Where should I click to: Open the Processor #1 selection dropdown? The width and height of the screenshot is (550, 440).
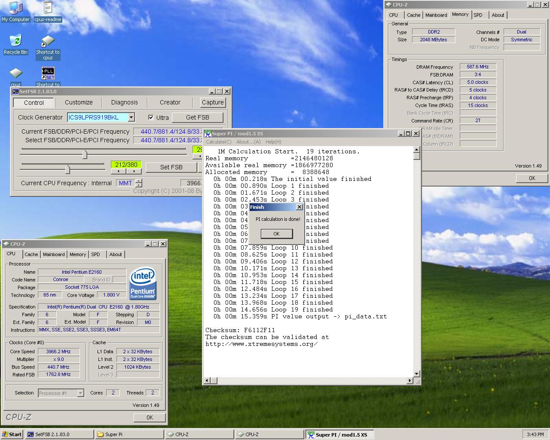click(80, 393)
